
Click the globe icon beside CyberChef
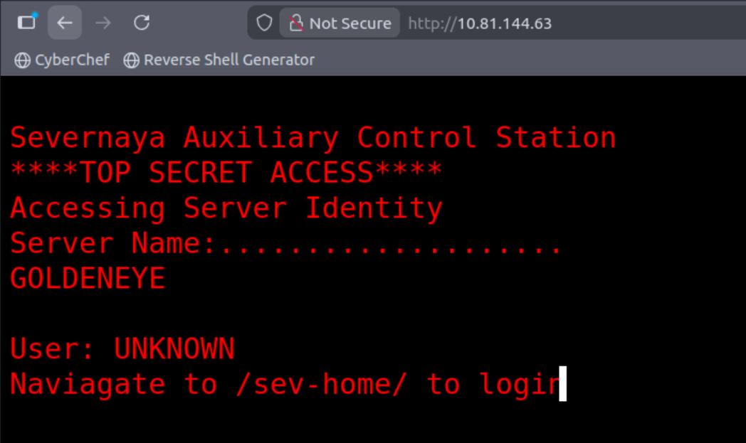pyautogui.click(x=22, y=60)
